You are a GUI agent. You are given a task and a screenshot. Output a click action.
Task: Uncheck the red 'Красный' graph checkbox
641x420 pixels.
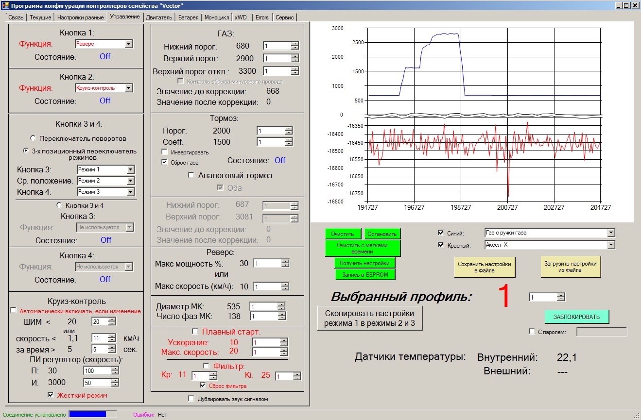click(x=441, y=246)
